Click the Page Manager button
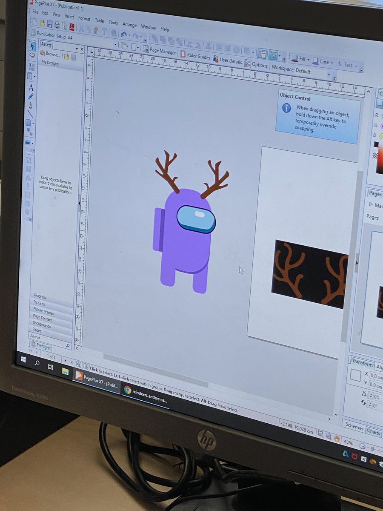Viewport: 383px width, 511px height. coord(160,52)
